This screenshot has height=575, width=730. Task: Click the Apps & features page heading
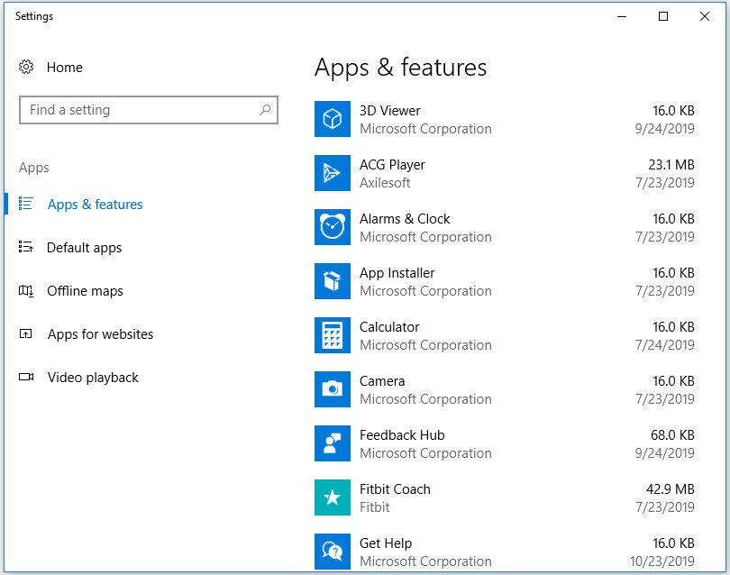tap(400, 68)
